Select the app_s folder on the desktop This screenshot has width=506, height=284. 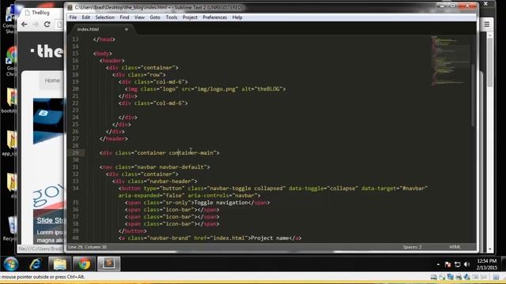click(9, 144)
